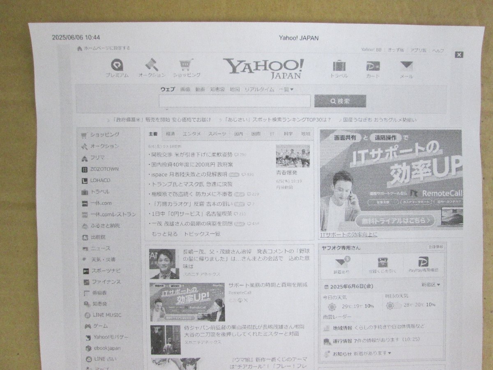Switch search to リアルタイム tab

coord(260,89)
